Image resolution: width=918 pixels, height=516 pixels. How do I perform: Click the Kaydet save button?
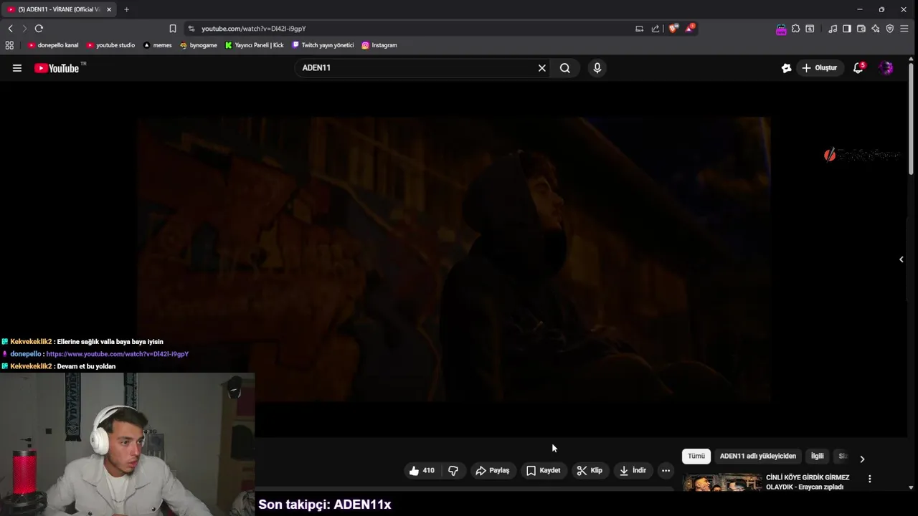click(x=544, y=471)
